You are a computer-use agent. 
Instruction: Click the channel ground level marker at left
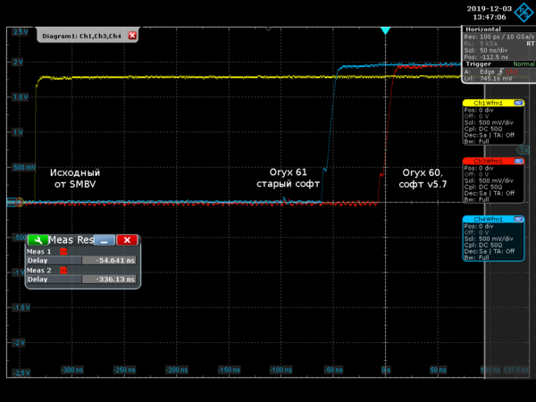pos(12,202)
